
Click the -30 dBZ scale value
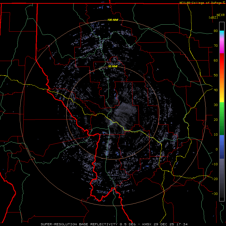tap(215, 194)
